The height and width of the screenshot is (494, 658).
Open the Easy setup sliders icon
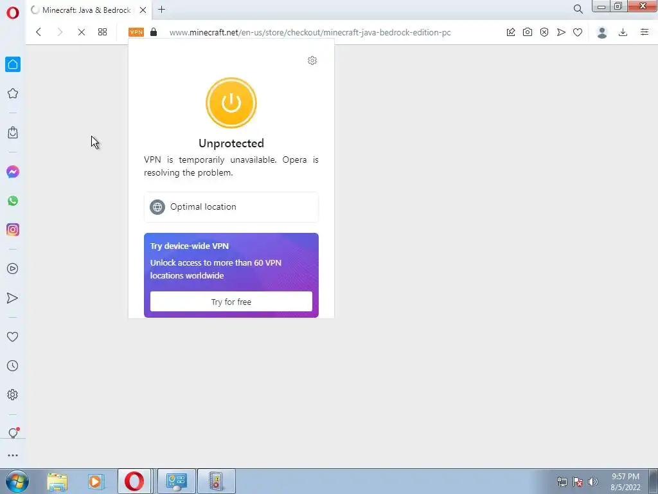[645, 32]
